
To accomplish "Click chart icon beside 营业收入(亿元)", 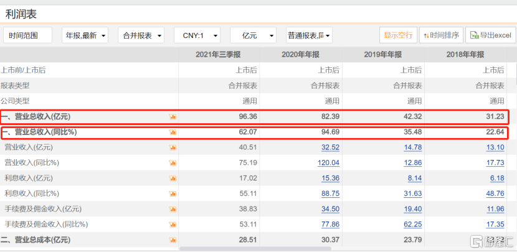I will (173, 147).
